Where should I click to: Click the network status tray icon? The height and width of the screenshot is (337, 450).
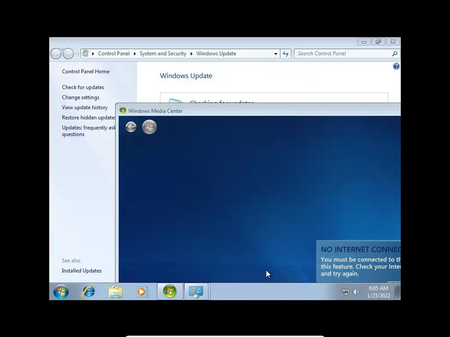346,292
